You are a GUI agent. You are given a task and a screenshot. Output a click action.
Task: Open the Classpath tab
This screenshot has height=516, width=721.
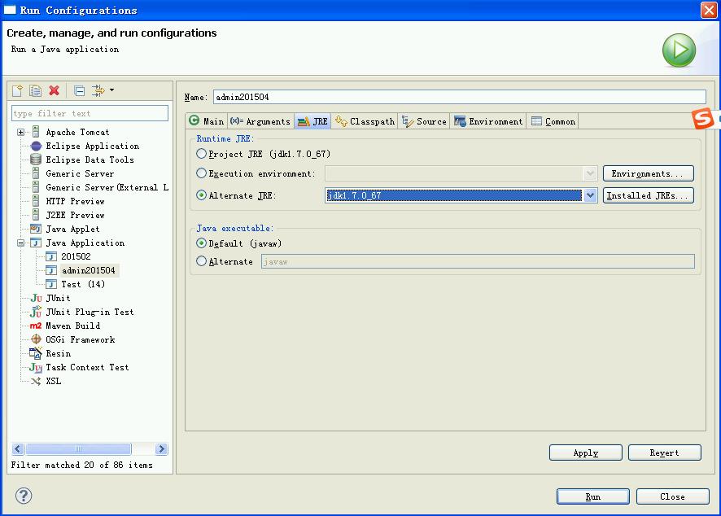coord(365,121)
